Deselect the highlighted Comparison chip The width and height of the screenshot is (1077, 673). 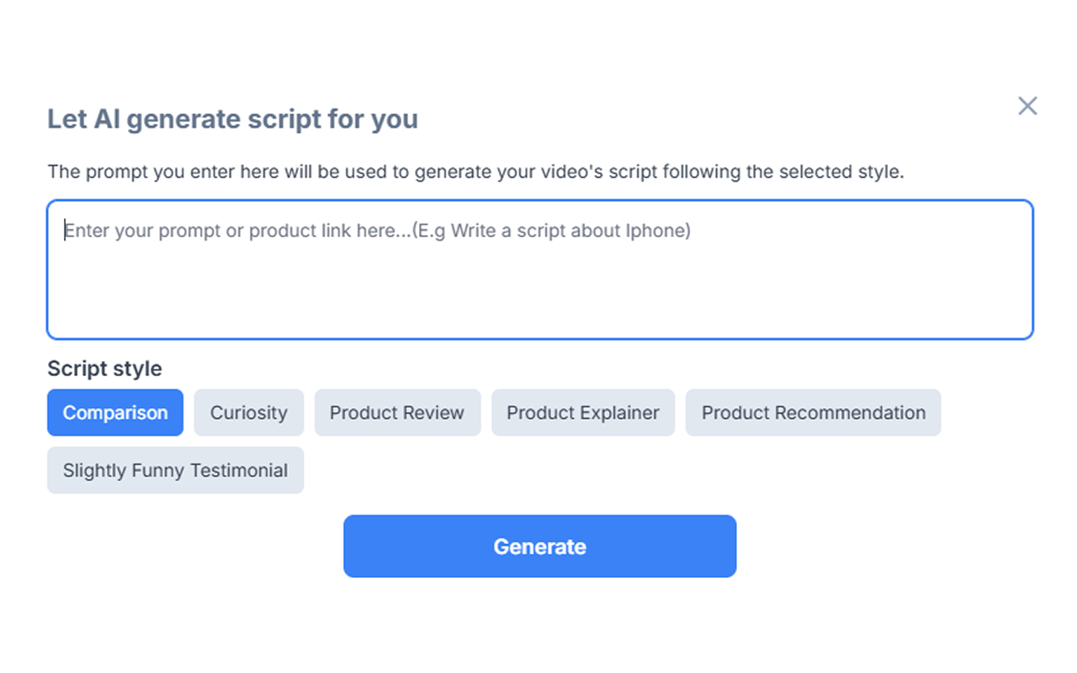click(115, 413)
